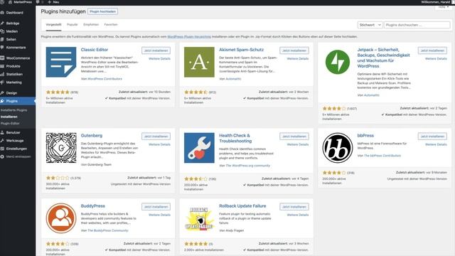This screenshot has width=455, height=256.
Task: Click the Benutzer user icon
Action: click(x=2, y=132)
